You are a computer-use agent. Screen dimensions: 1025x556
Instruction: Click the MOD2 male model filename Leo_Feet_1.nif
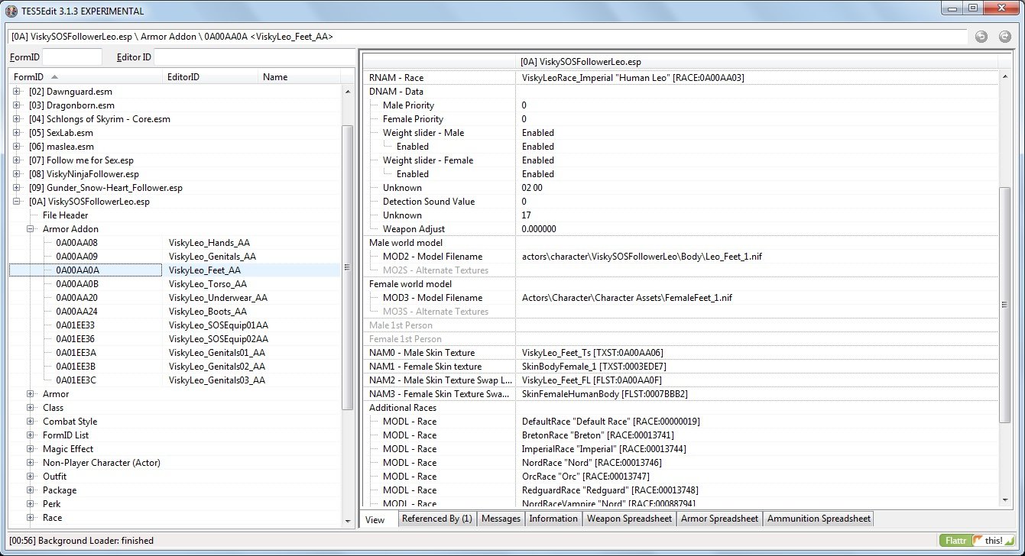pyautogui.click(x=642, y=257)
